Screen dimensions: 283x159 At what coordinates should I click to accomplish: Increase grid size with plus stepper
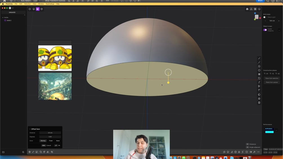[279, 21]
